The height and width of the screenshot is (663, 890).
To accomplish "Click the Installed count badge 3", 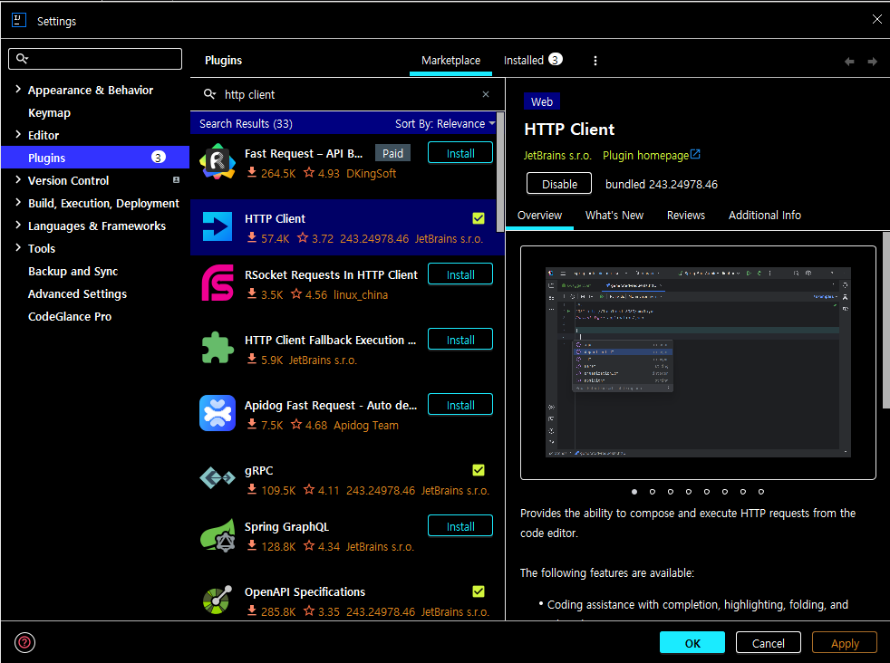I will tap(555, 59).
